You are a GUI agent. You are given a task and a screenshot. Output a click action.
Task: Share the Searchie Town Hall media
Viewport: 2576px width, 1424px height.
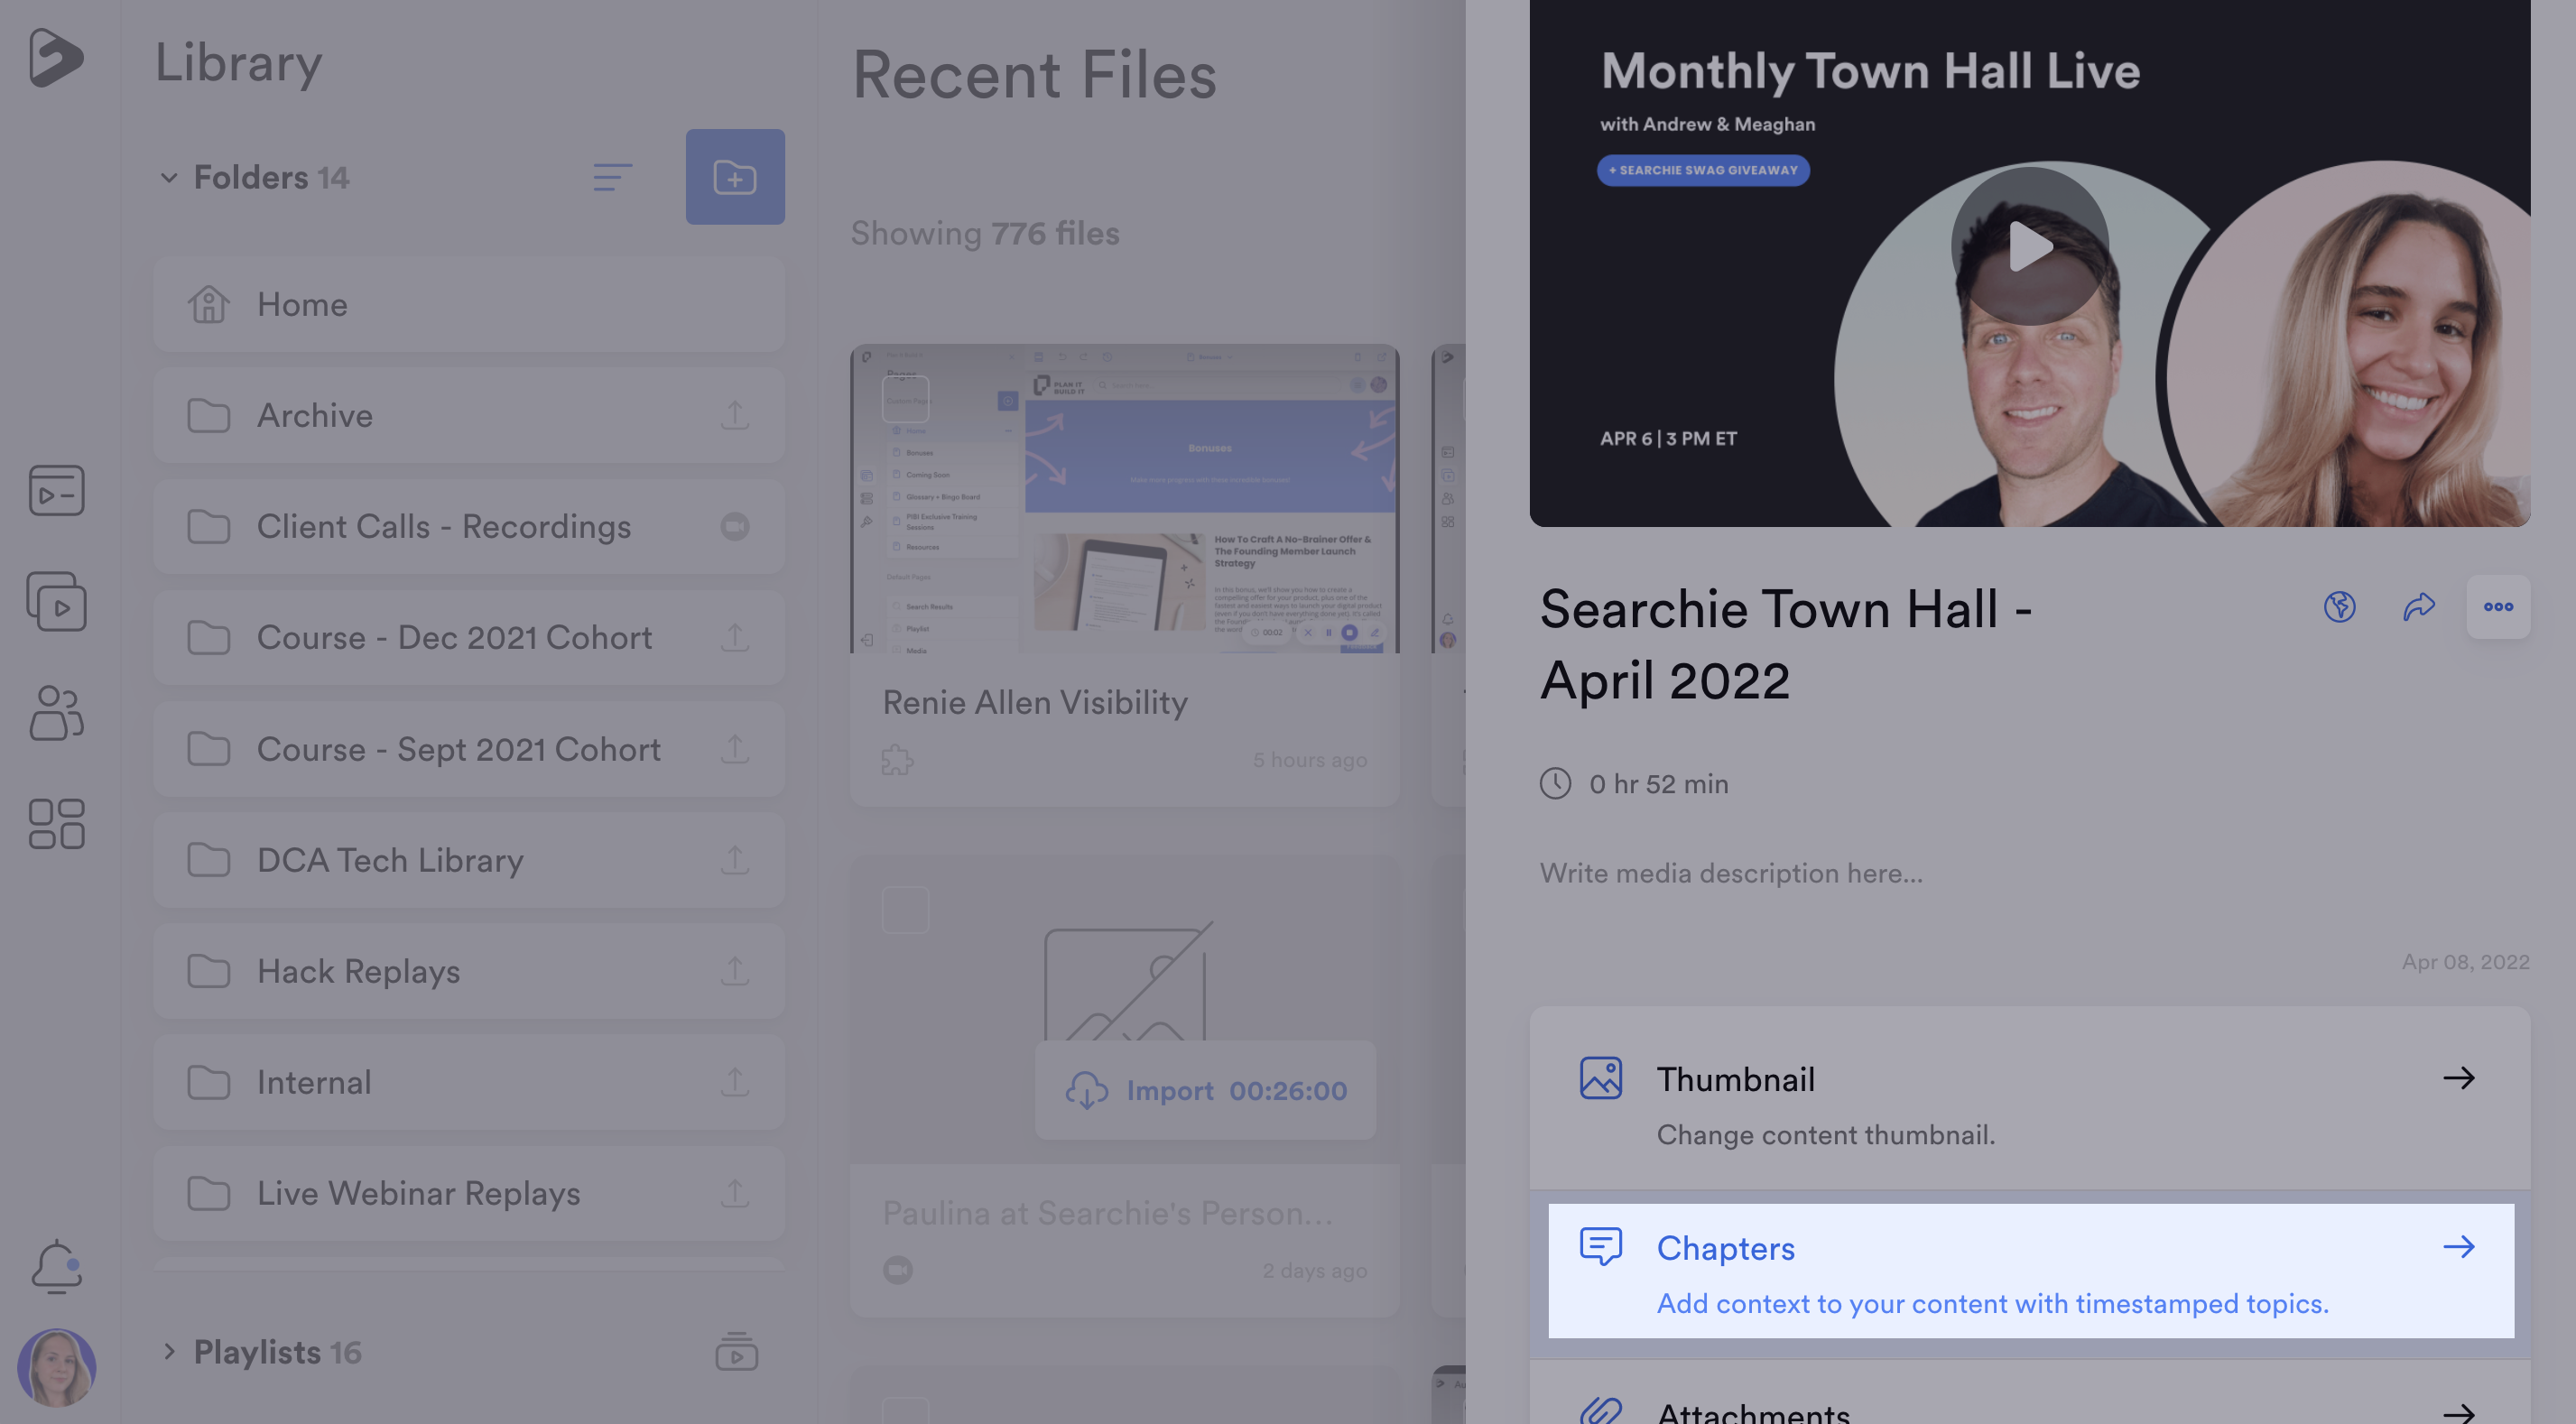click(x=2418, y=607)
